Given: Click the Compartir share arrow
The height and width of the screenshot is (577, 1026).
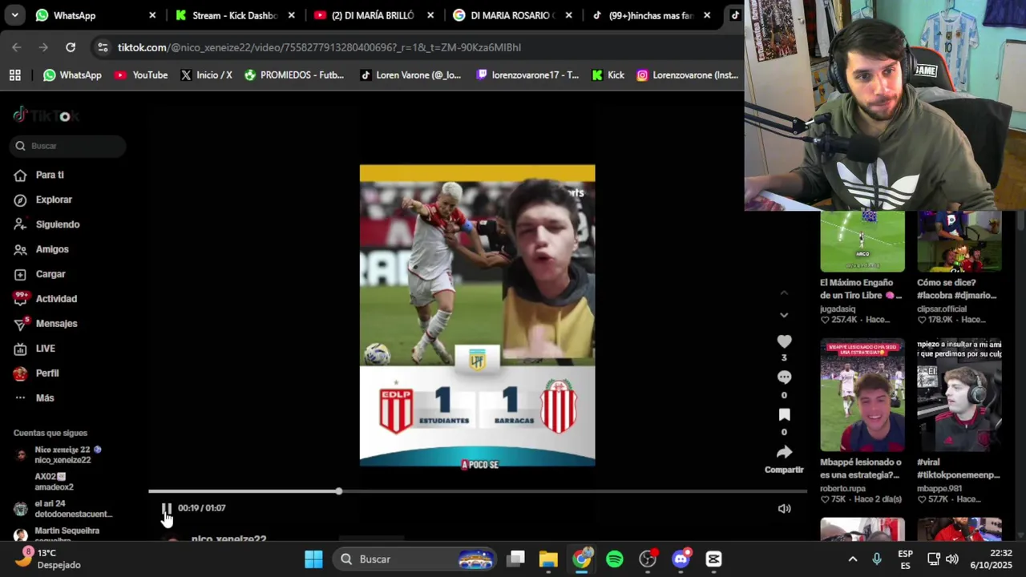Looking at the screenshot, I should [x=784, y=452].
